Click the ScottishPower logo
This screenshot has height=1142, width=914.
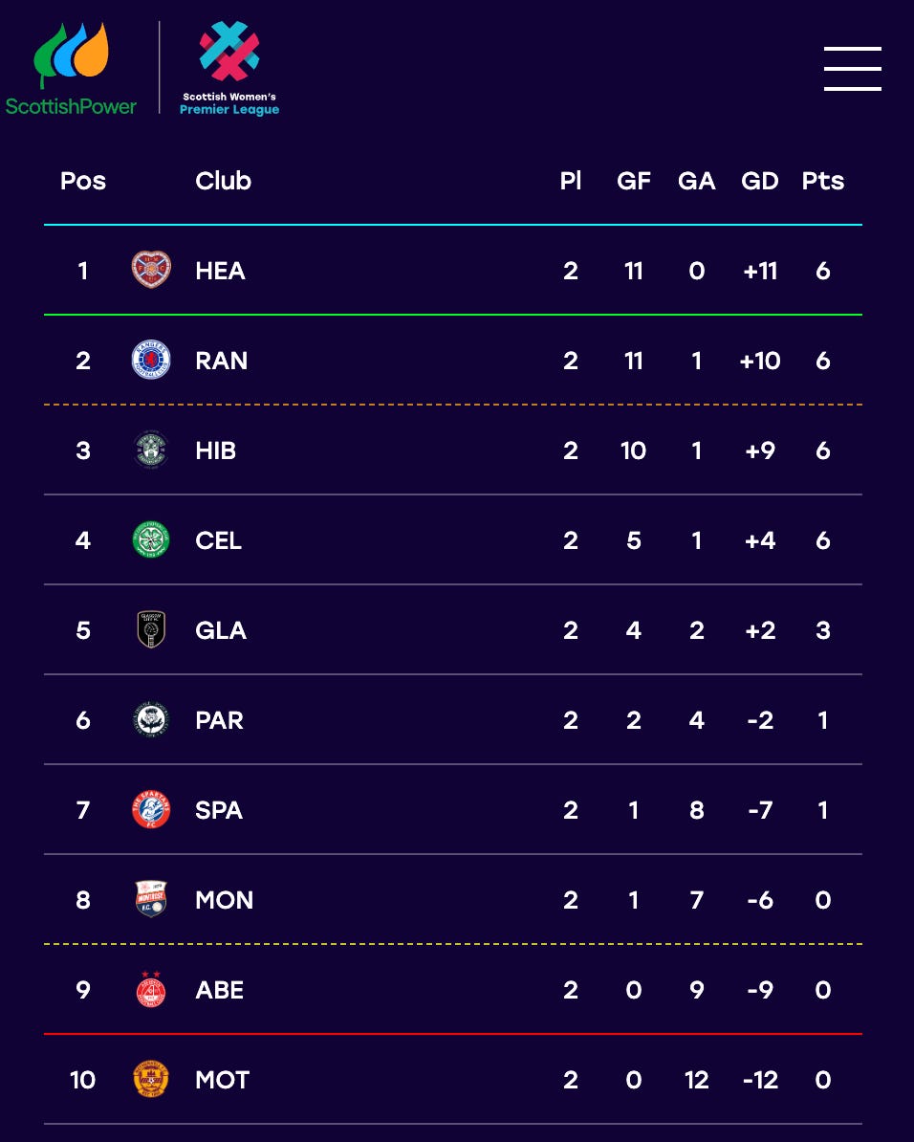(71, 69)
